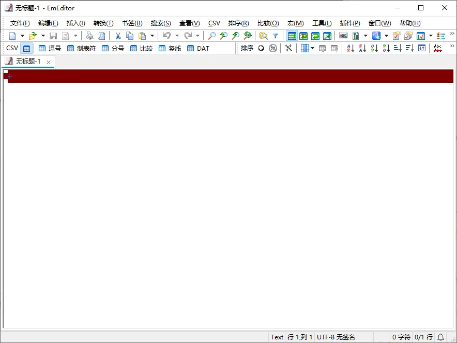Open the 文件(F) menu

(20, 23)
